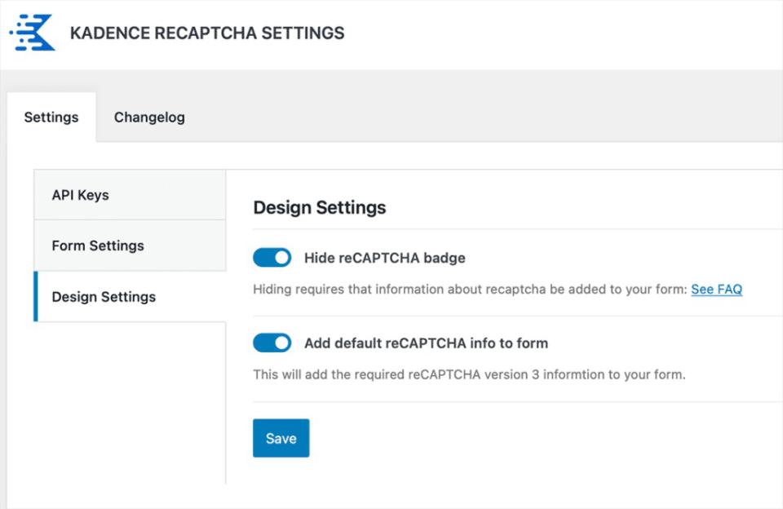The height and width of the screenshot is (509, 783).
Task: Click the white knob on Hide badge toggle
Action: (x=281, y=258)
